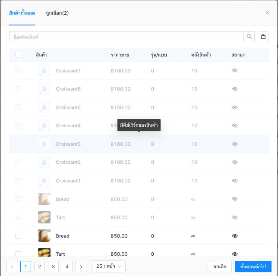Open the สินค้าทั้งหมด tab
The image size is (278, 276).
point(22,13)
